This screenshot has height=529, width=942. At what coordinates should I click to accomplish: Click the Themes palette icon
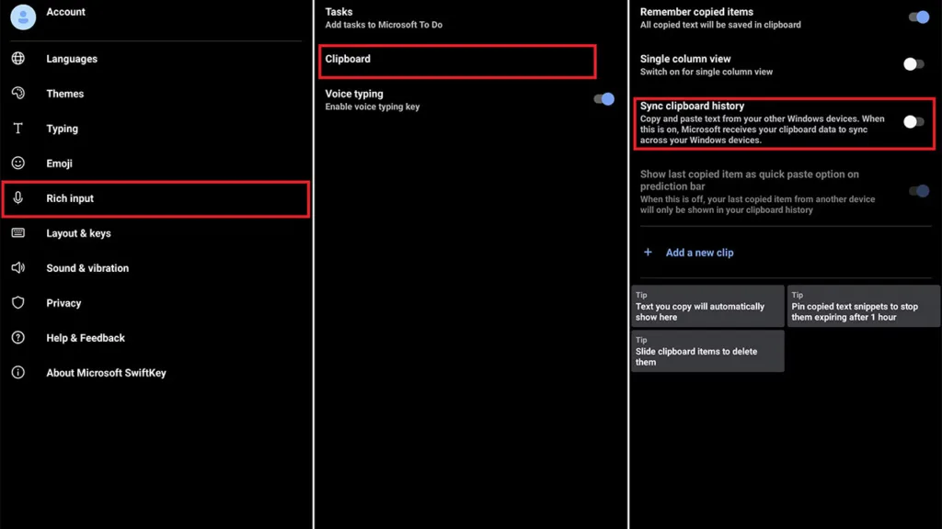[18, 93]
